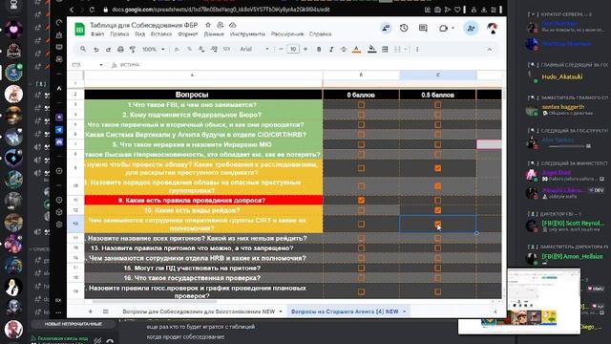The image size is (611, 344).
Task: Decrease decimal places
Action: pos(201,49)
